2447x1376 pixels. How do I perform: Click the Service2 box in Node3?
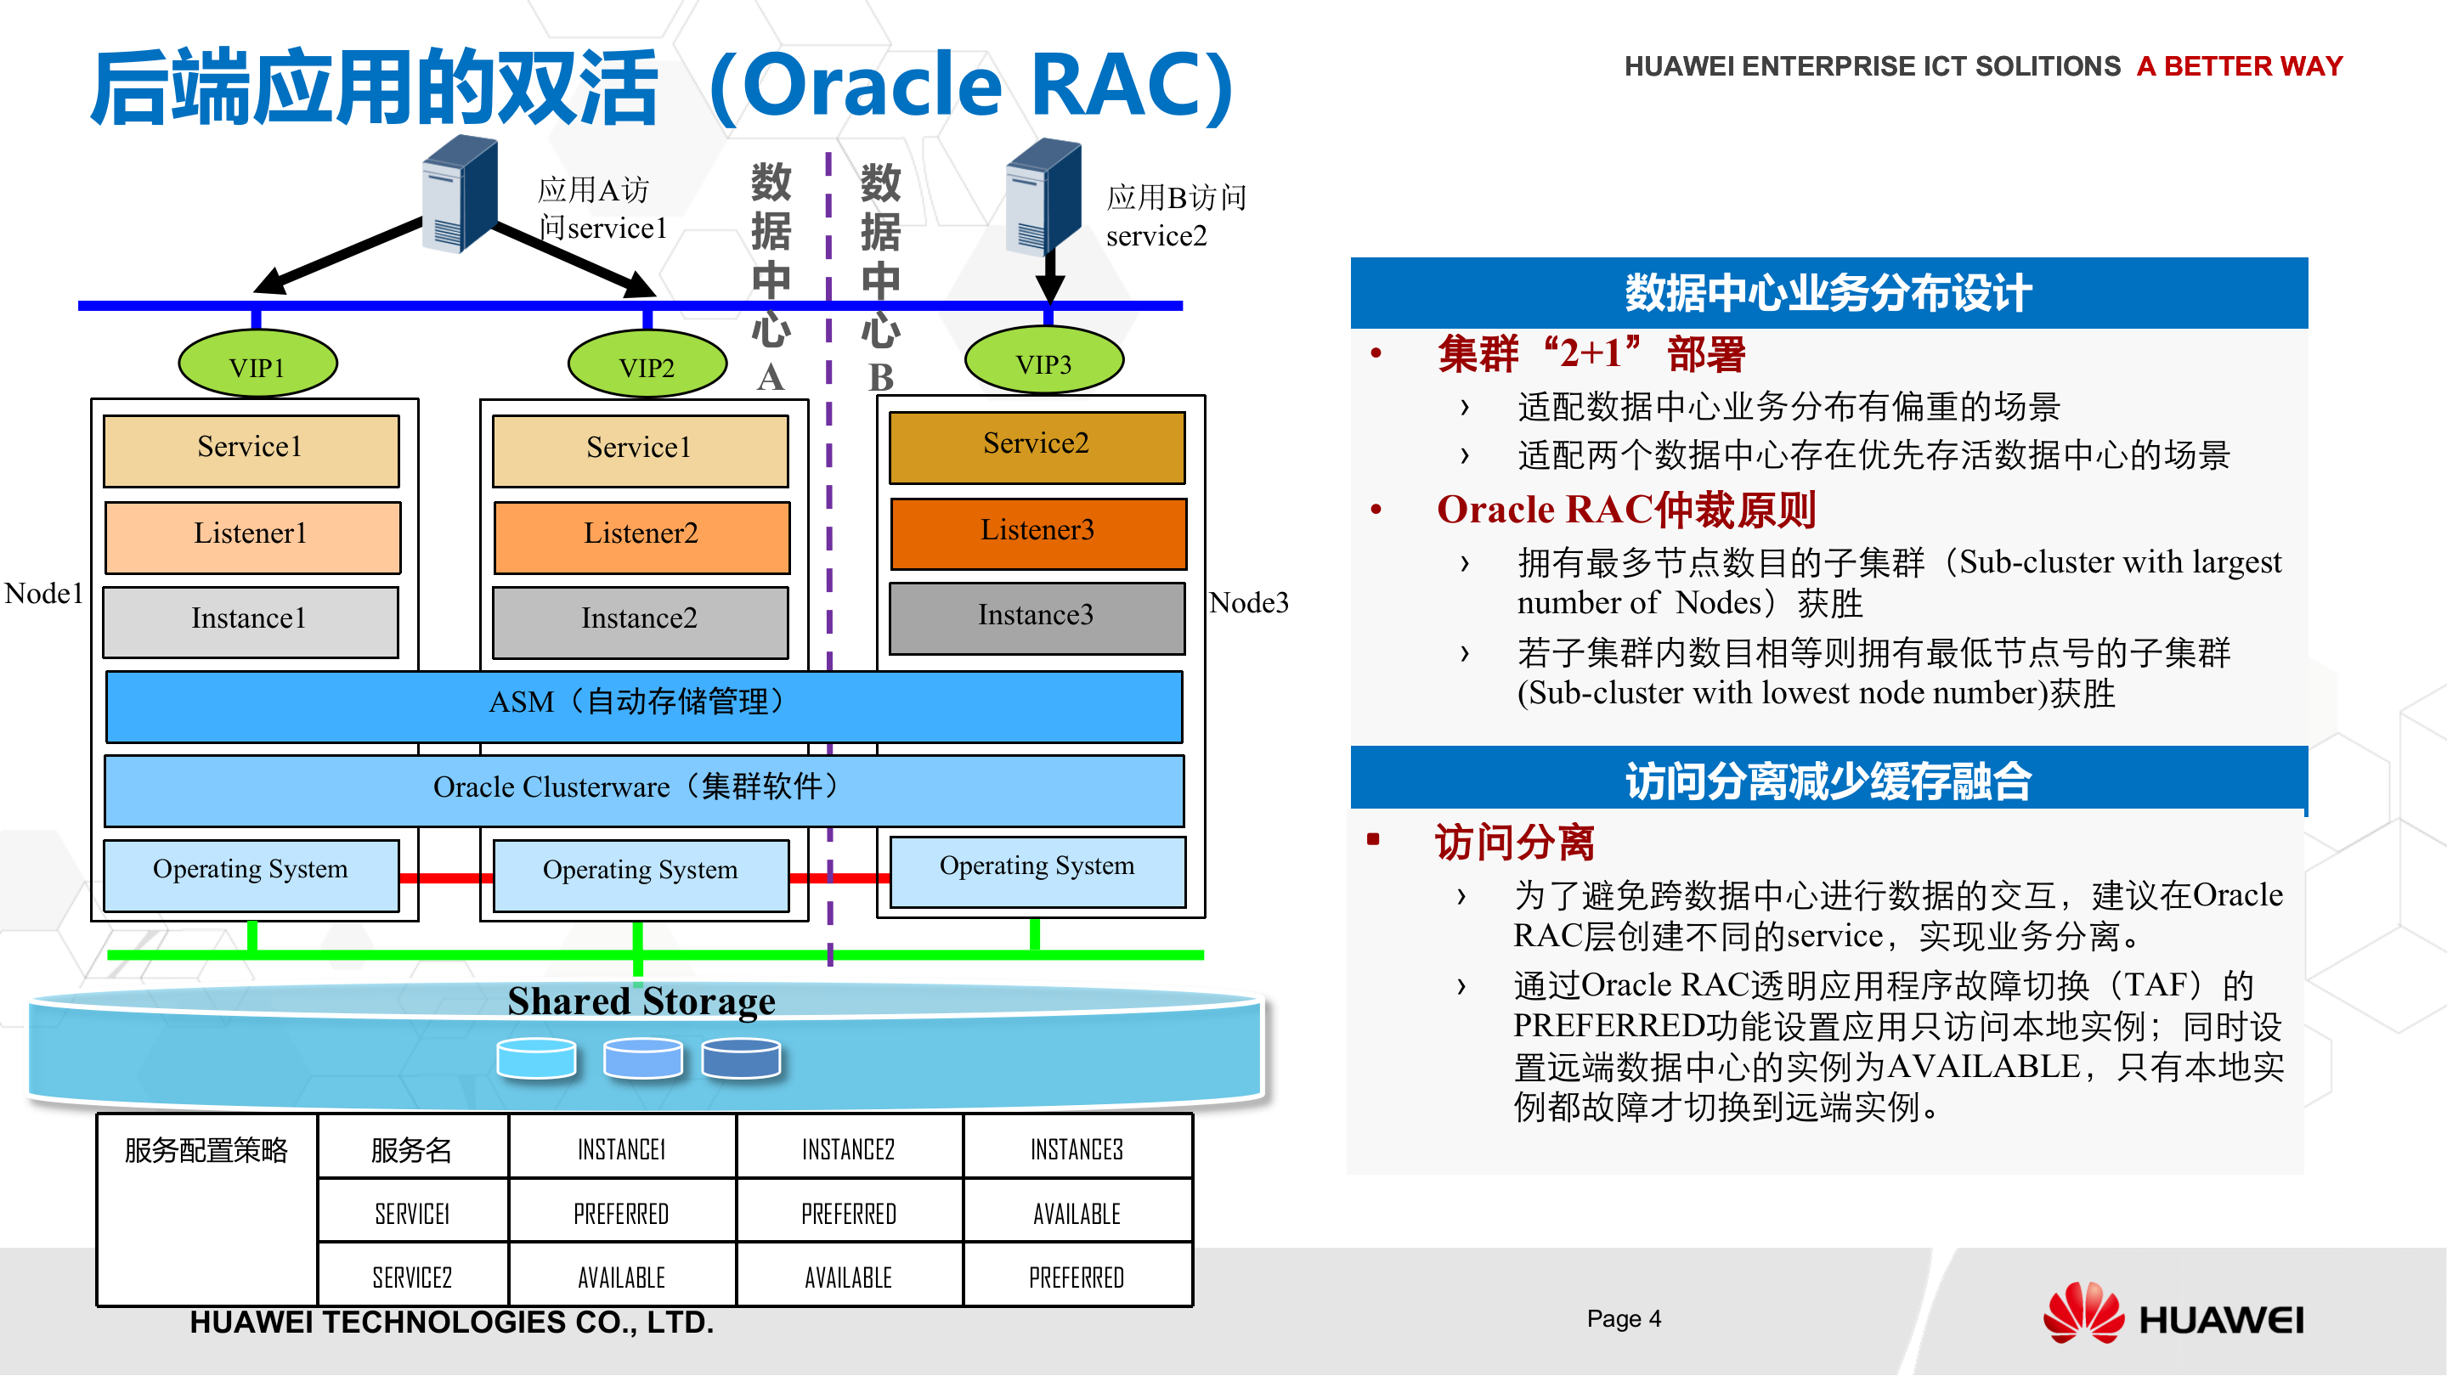pyautogui.click(x=1037, y=446)
